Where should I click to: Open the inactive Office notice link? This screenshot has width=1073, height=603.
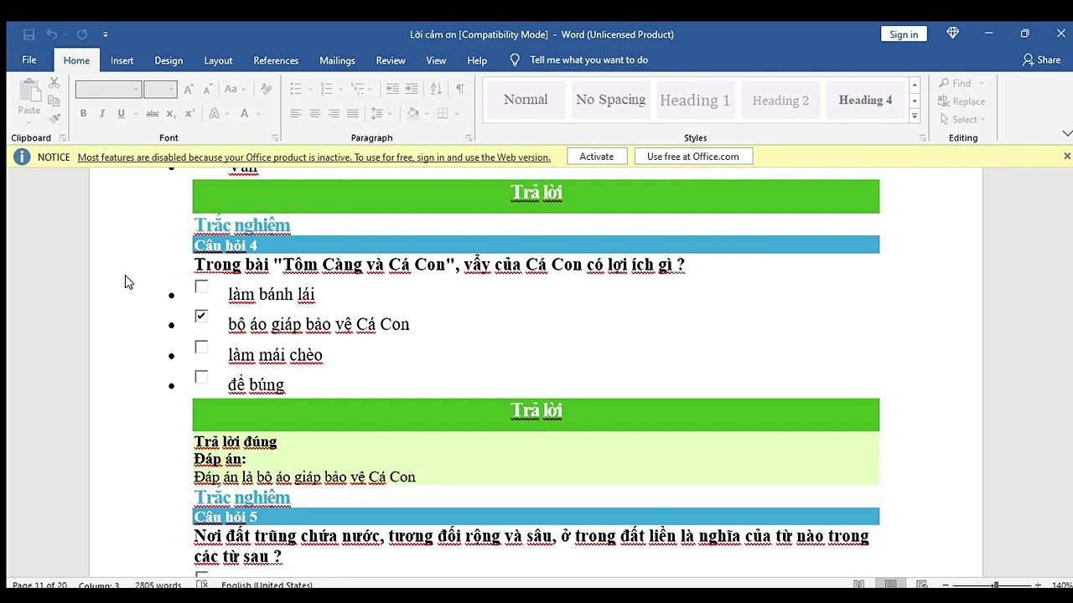coord(314,157)
